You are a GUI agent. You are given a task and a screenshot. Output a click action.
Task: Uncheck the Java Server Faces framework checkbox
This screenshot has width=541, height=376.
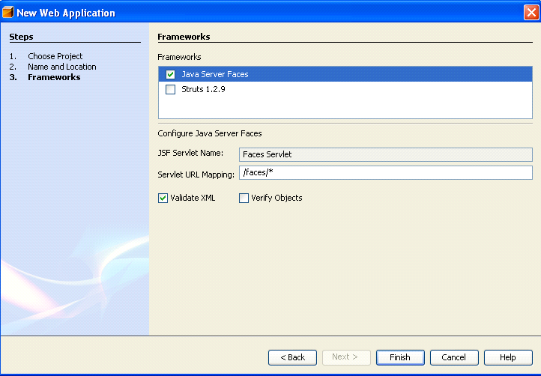point(170,74)
